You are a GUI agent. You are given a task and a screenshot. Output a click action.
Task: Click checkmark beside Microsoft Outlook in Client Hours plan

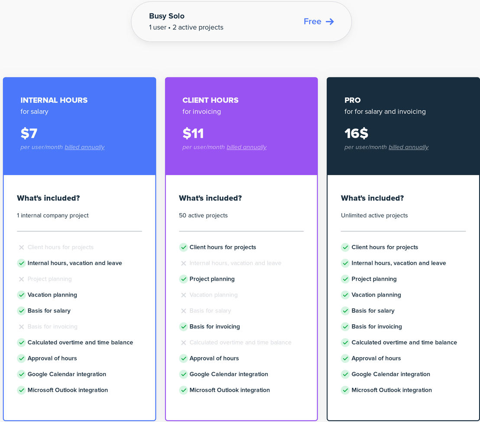(183, 390)
